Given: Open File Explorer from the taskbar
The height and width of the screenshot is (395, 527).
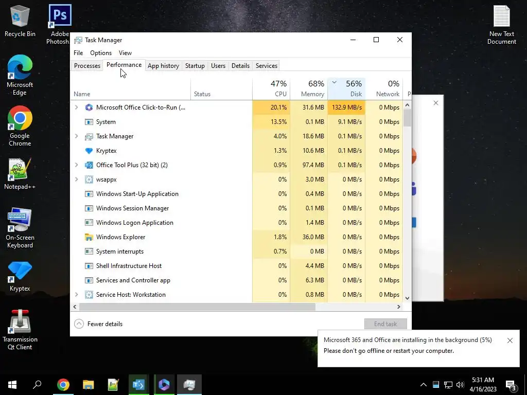Looking at the screenshot, I should (88, 385).
